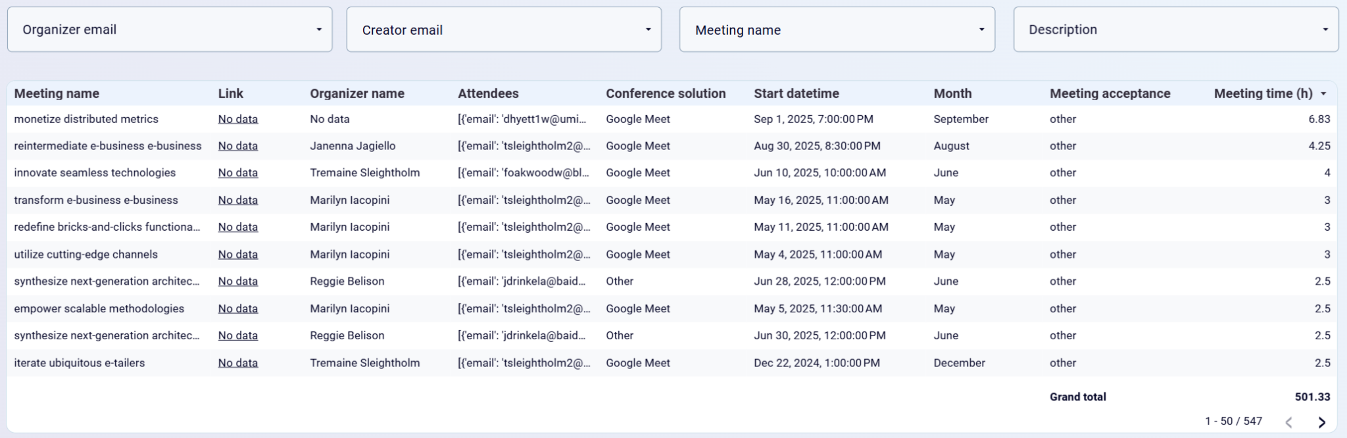Go to next page of results
Viewport: 1347px width, 438px height.
coord(1321,422)
